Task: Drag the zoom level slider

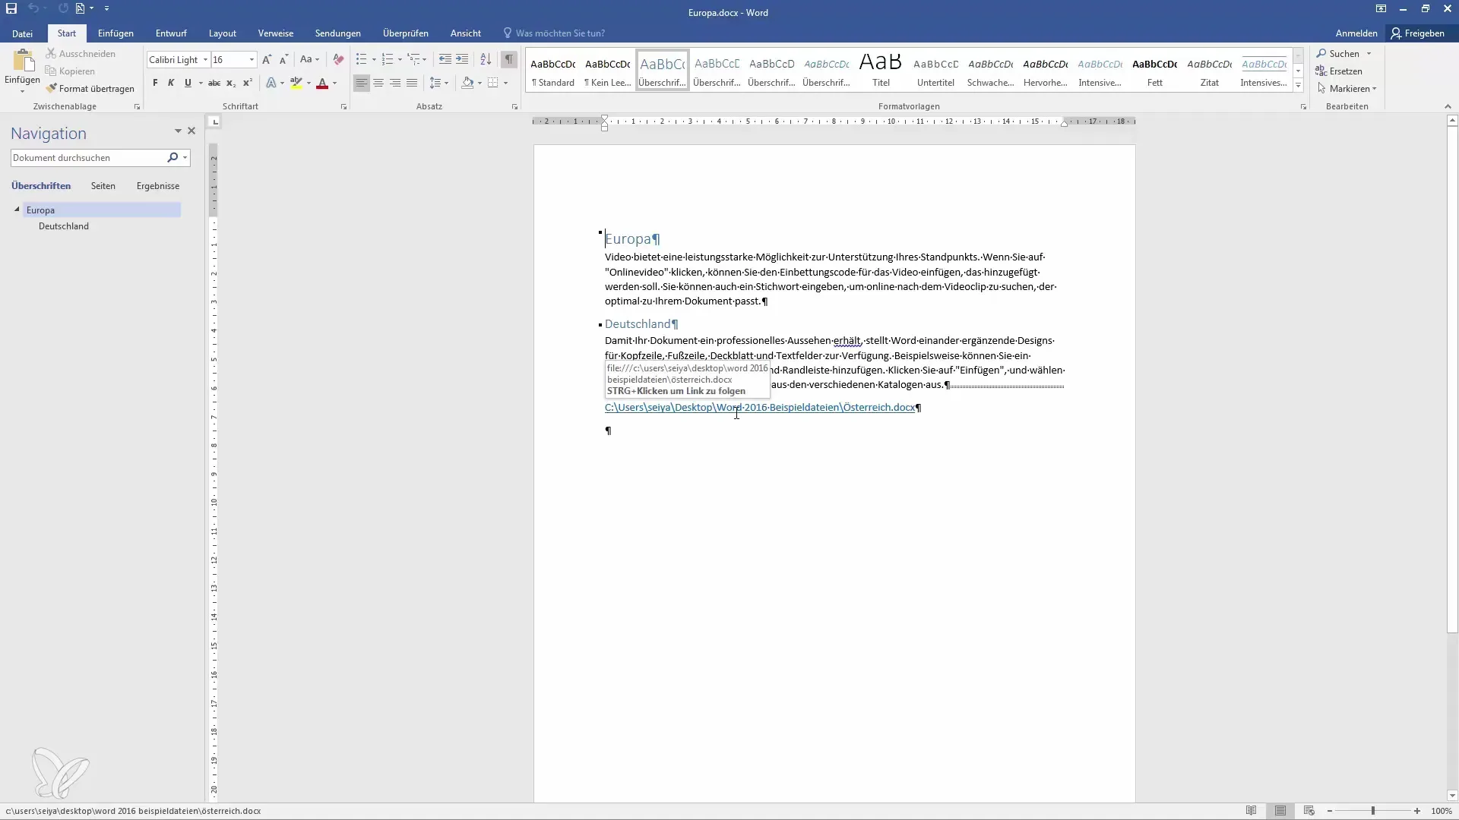Action: click(x=1375, y=811)
